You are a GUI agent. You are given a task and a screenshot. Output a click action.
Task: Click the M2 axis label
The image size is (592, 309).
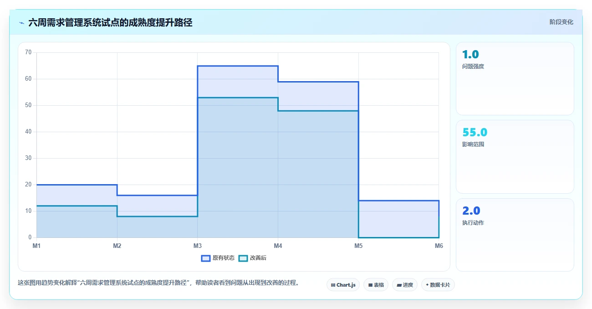(x=117, y=246)
